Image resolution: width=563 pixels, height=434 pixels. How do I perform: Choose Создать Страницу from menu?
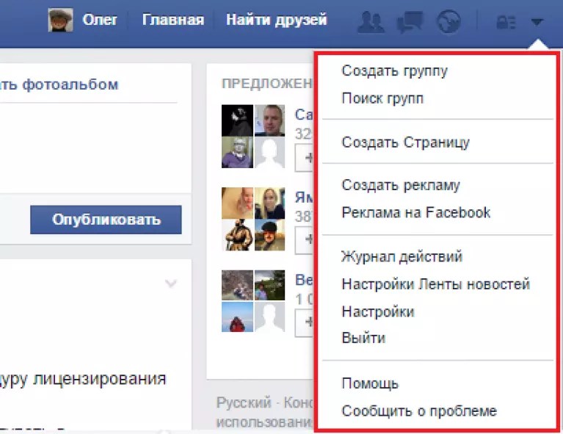point(405,142)
